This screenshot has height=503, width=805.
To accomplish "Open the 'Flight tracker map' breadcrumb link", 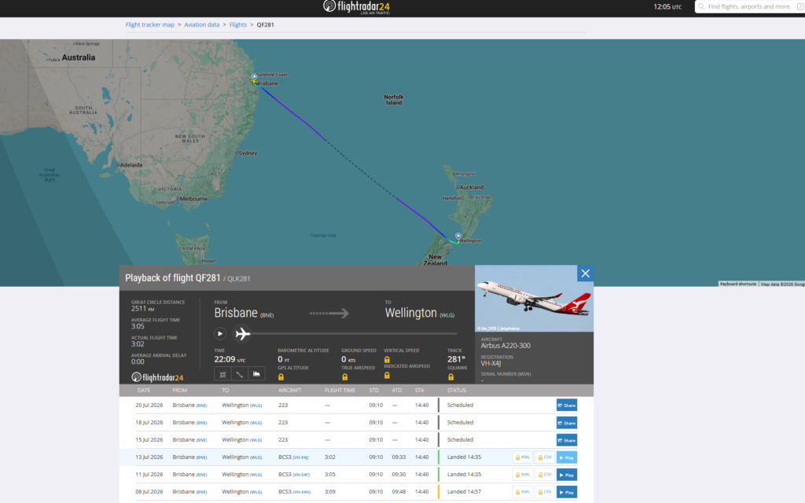I will click(x=150, y=24).
